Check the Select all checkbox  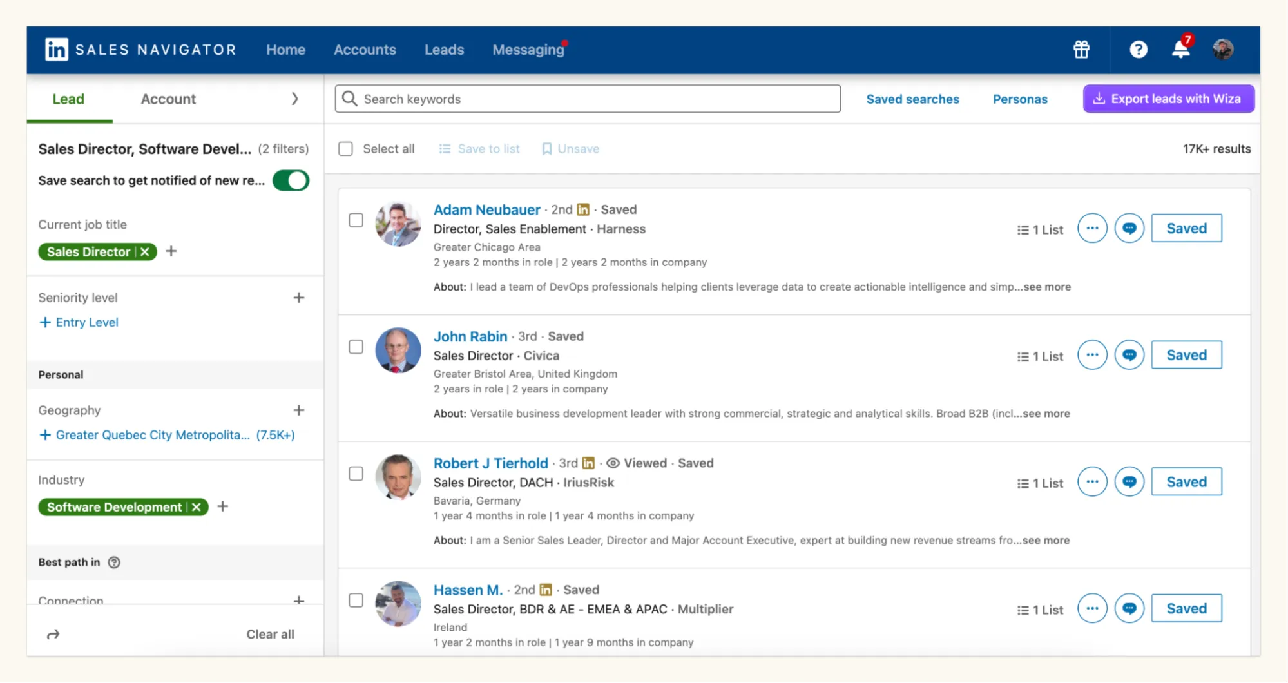(x=345, y=148)
